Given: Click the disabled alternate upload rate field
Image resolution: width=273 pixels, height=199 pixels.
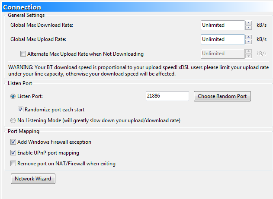Looking at the screenshot, I should coord(222,54).
